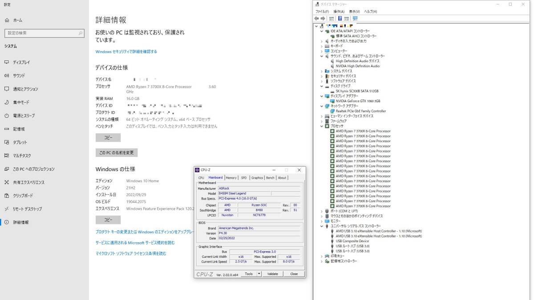Switch to the SPD tab in CPU-Z
This screenshot has width=534, height=300.
[244, 178]
